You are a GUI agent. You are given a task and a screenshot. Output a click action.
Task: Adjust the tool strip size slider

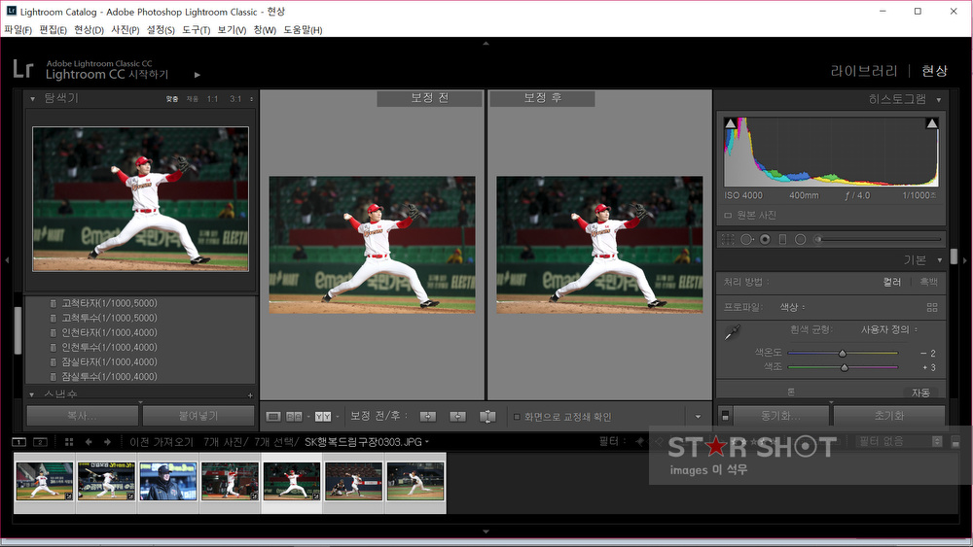pyautogui.click(x=879, y=239)
